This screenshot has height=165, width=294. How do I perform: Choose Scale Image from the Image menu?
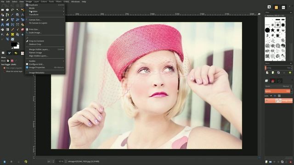pos(45,33)
